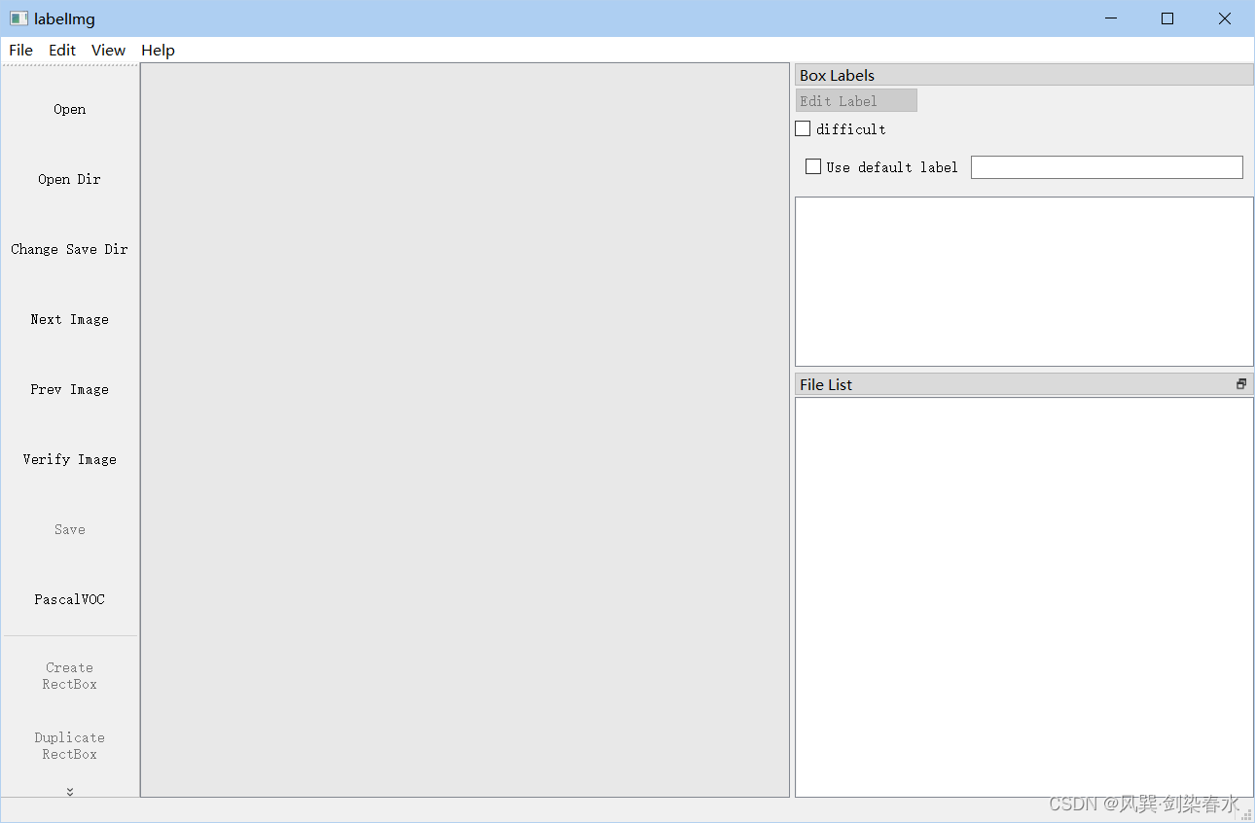Open the View menu
Image resolution: width=1255 pixels, height=823 pixels.
click(x=108, y=51)
